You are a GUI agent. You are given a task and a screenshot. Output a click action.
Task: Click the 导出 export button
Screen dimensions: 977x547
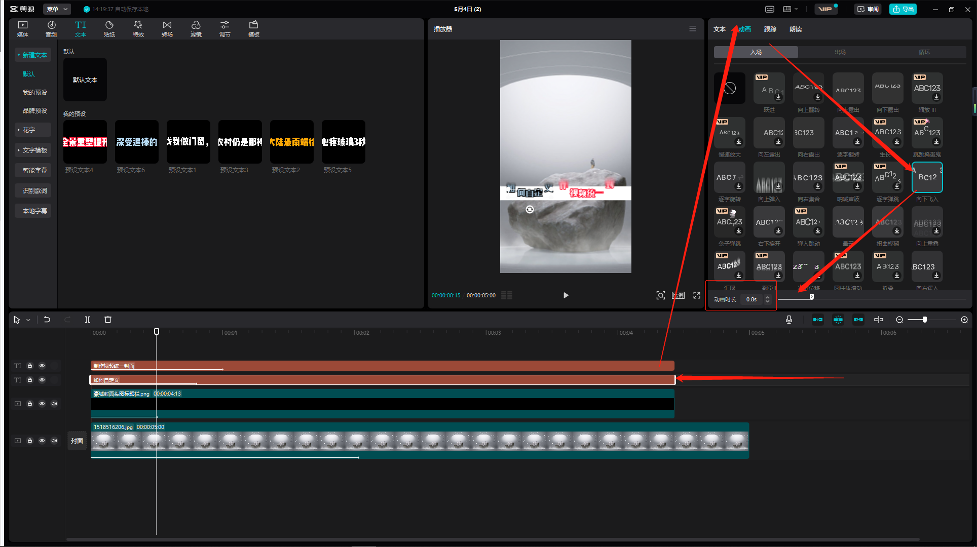pos(903,9)
